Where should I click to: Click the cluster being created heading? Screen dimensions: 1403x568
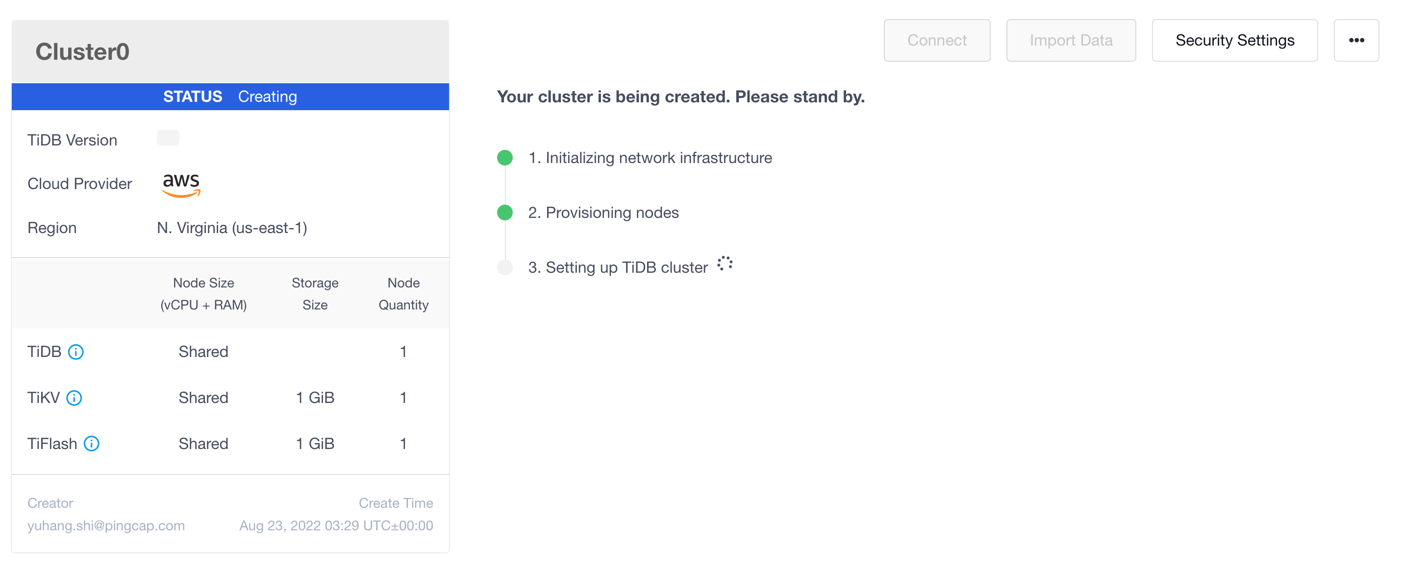coord(681,97)
